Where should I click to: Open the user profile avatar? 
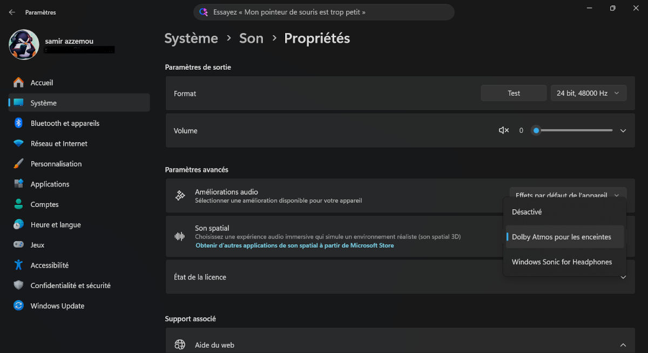tap(24, 44)
